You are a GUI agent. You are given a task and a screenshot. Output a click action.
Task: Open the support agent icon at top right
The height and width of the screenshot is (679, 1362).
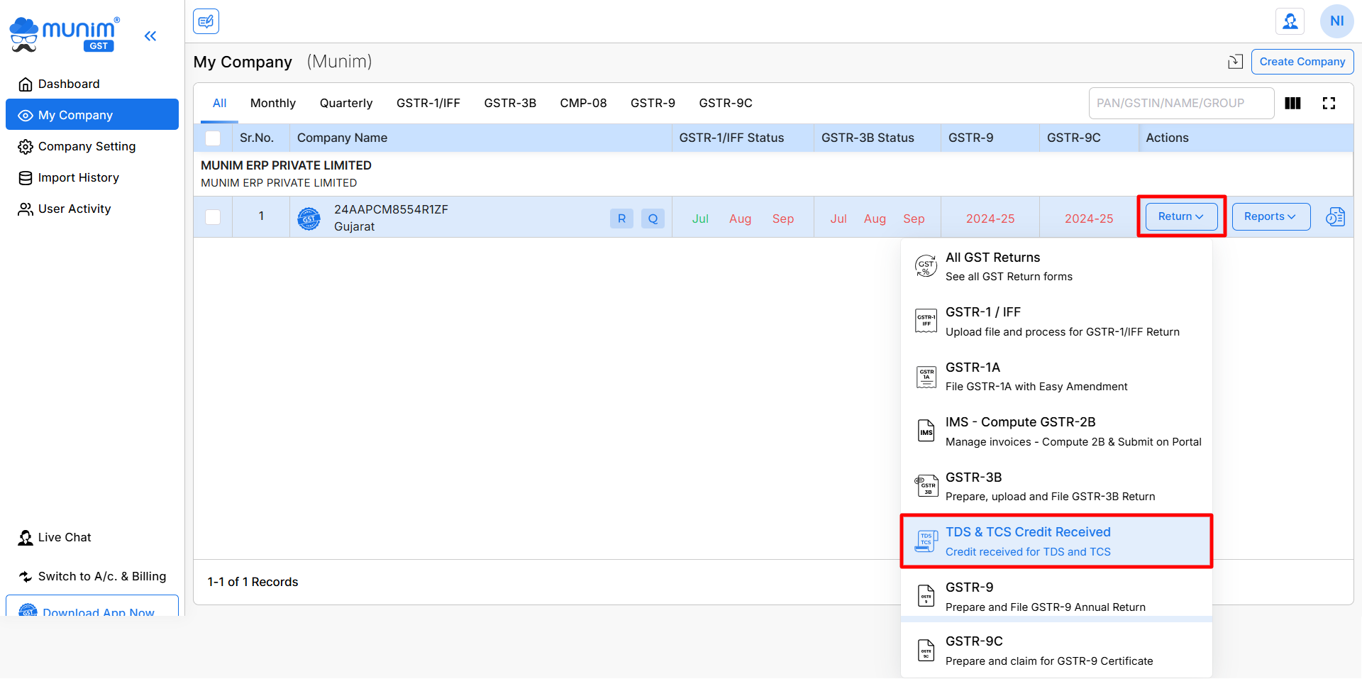tap(1290, 21)
